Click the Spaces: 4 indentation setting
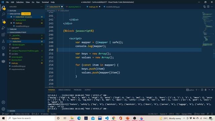215x121 pixels. (x=164, y=114)
